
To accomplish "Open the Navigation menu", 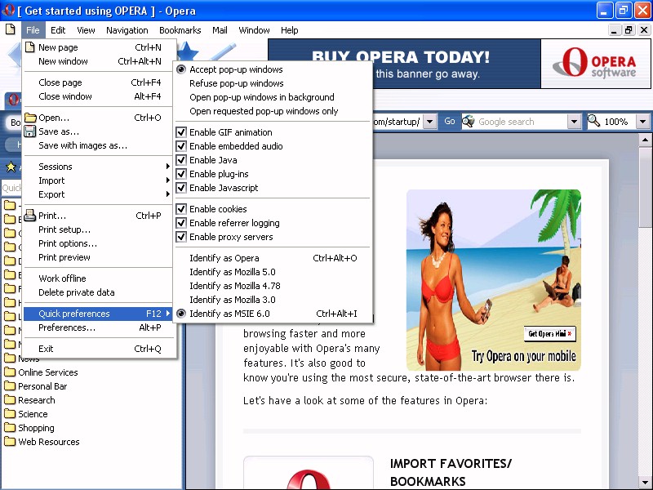I will click(127, 30).
